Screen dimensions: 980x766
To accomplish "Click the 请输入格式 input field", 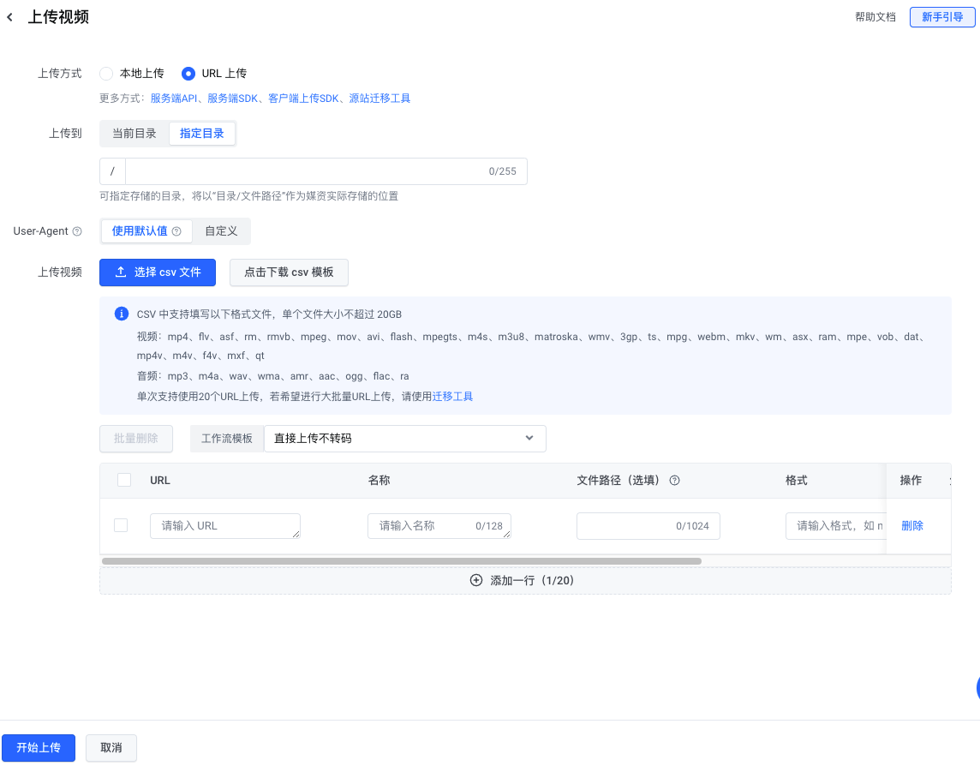I will pyautogui.click(x=835, y=526).
